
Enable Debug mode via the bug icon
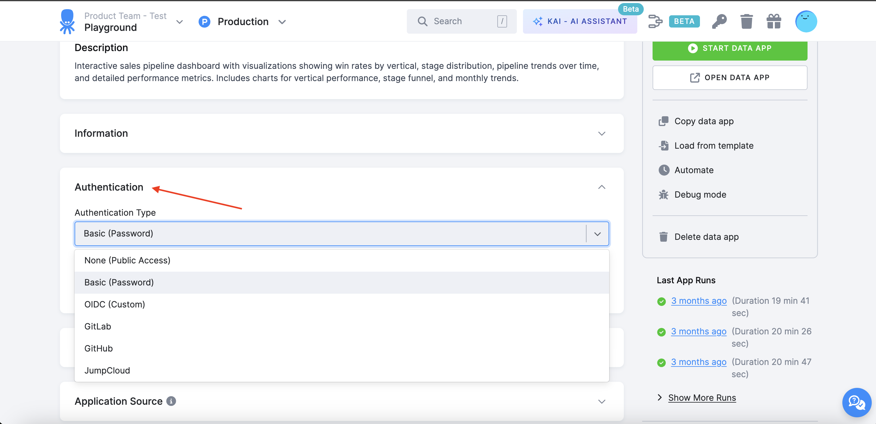coord(664,194)
